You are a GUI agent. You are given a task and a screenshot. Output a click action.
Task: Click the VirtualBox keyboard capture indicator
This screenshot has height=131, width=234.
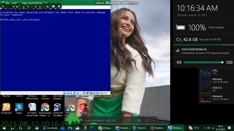(97, 93)
